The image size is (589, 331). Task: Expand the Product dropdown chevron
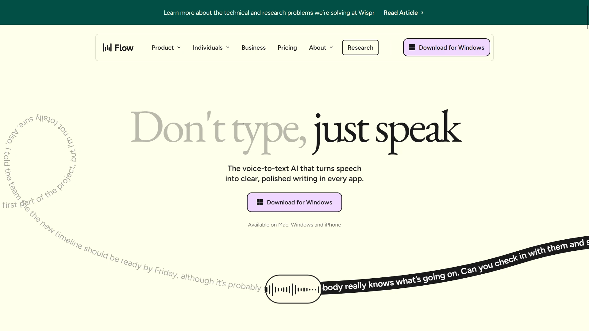point(179,48)
